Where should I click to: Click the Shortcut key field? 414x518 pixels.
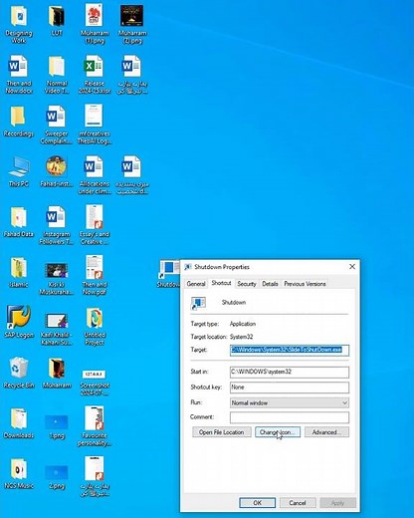[x=290, y=388]
